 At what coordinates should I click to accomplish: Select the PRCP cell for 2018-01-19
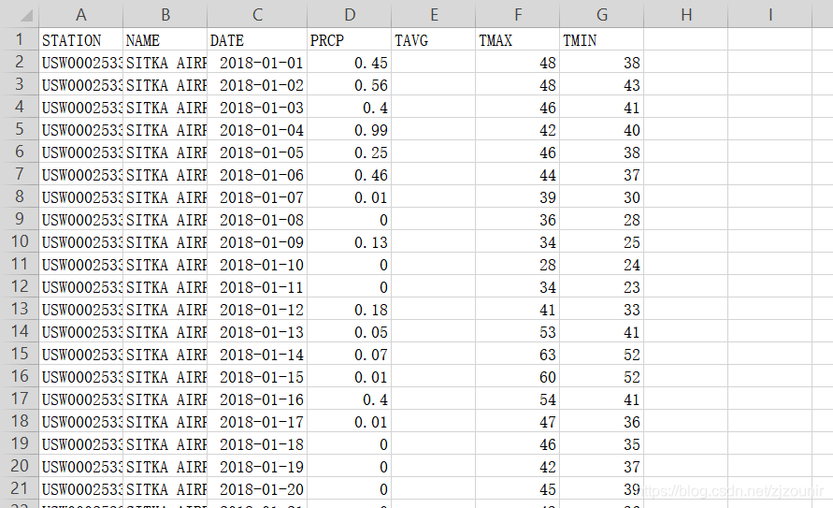(349, 467)
